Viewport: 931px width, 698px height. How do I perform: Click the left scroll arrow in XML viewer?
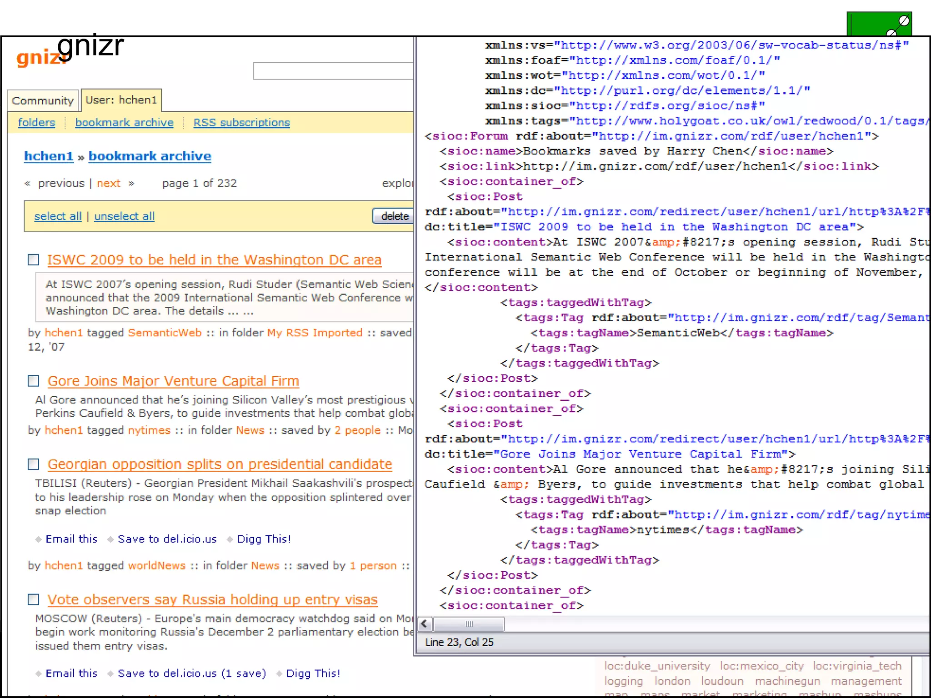tap(425, 623)
